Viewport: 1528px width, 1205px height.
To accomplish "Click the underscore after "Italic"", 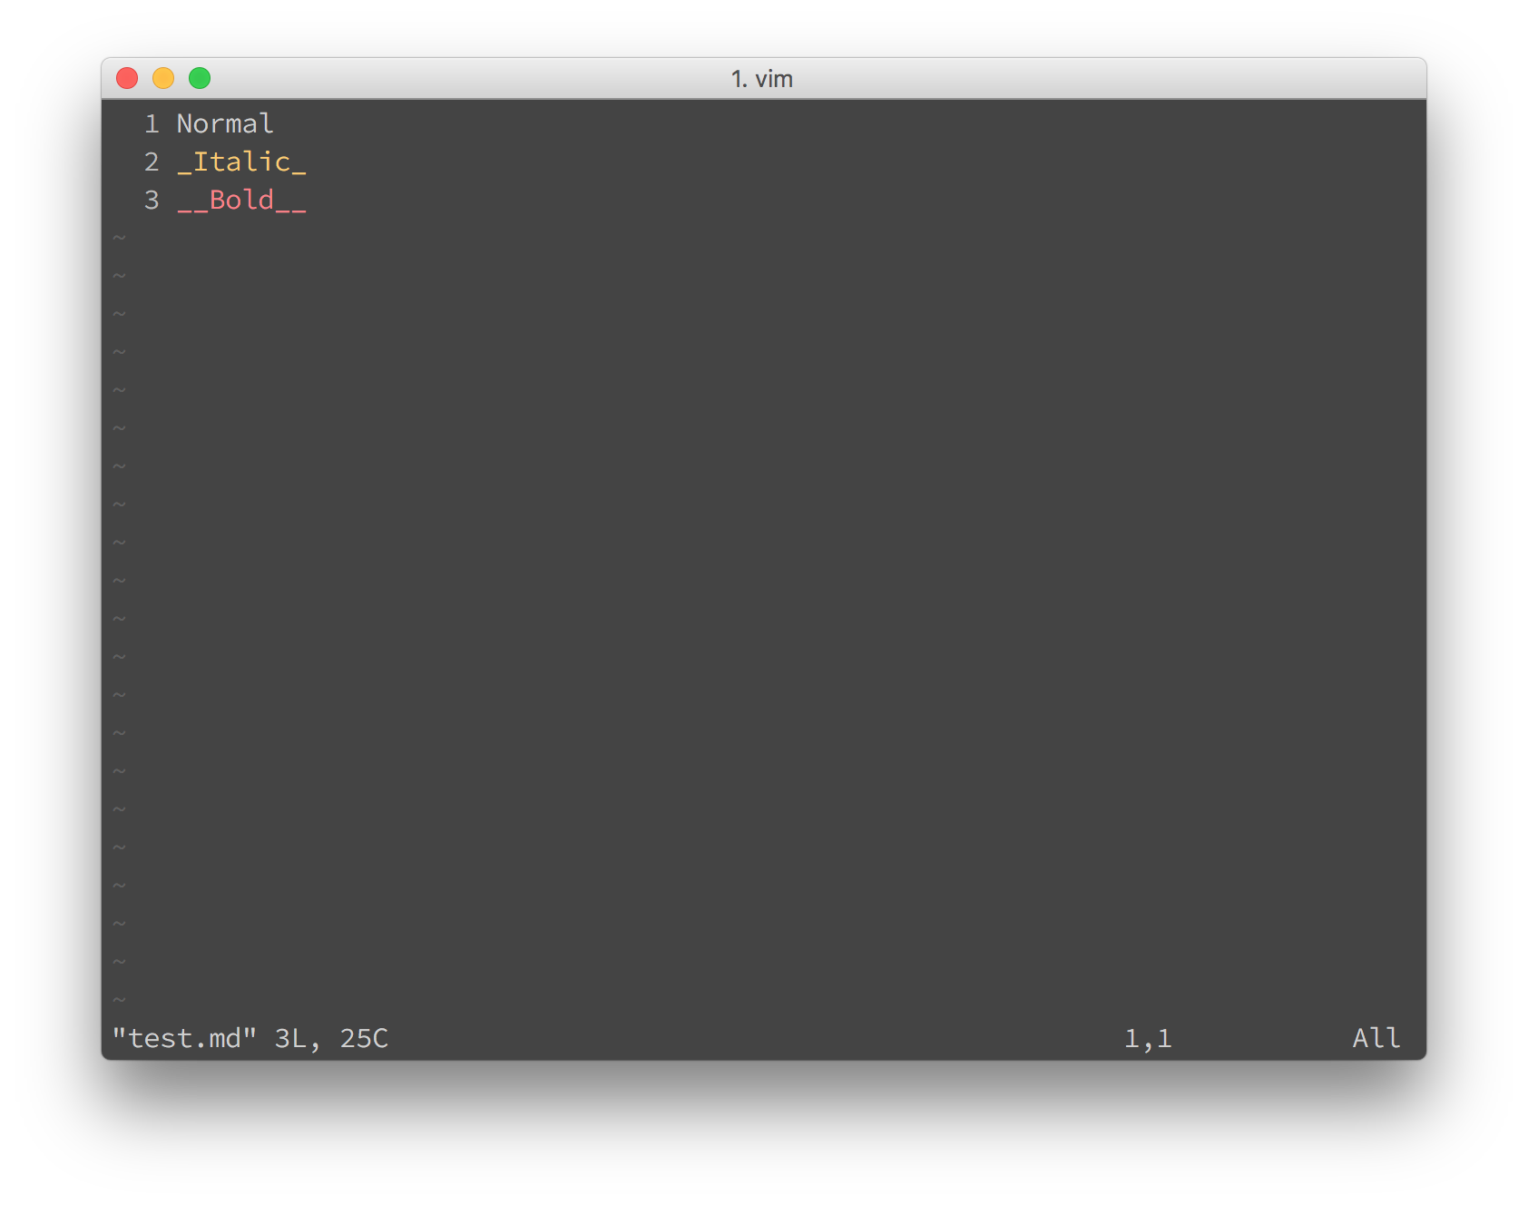I will [299, 163].
